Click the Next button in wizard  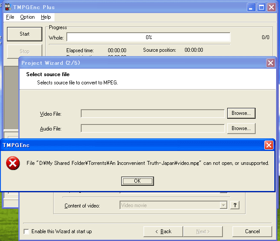coord(203,231)
